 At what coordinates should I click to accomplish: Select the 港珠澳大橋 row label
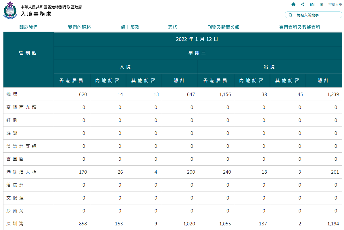tap(21, 172)
